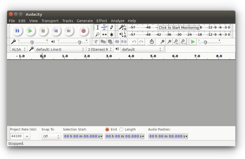Open the View menu

click(x=33, y=21)
